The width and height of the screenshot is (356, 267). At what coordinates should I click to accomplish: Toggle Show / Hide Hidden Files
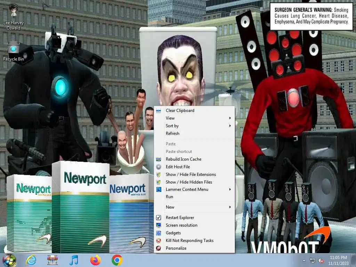pyautogui.click(x=194, y=182)
